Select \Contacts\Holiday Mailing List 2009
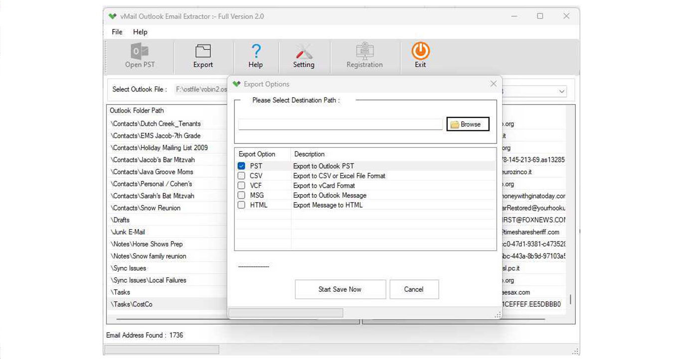This screenshot has width=681, height=359. (x=167, y=147)
